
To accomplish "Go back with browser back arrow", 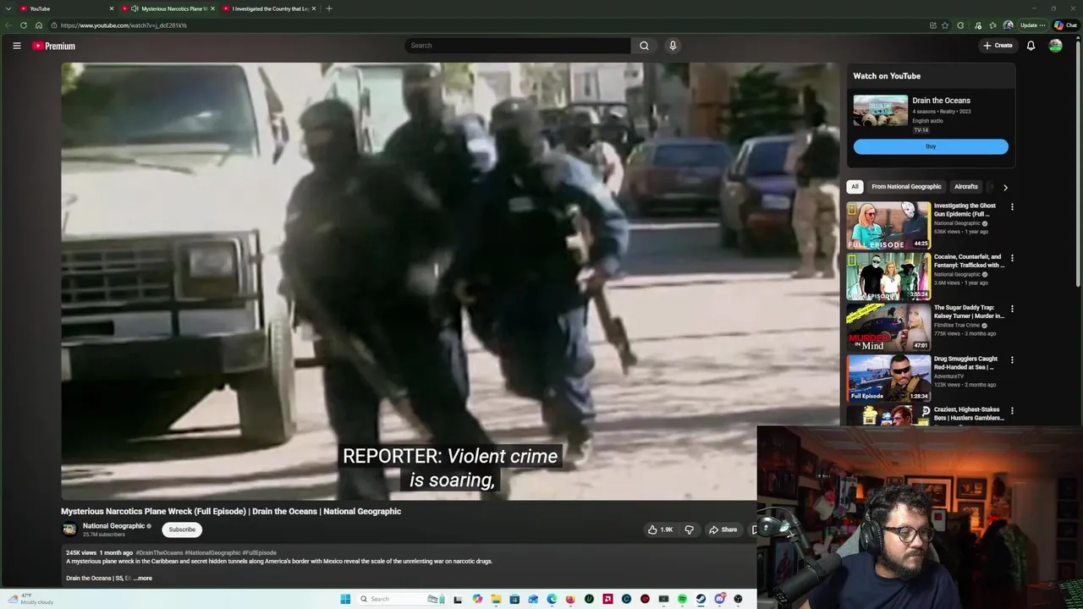I will pos(8,25).
